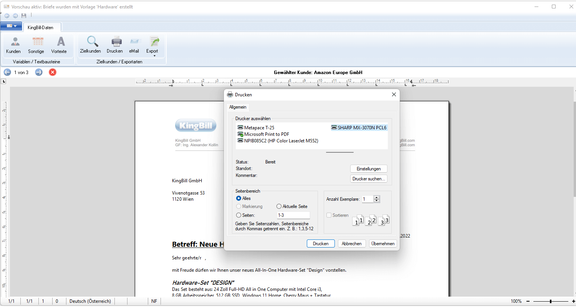Image resolution: width=576 pixels, height=307 pixels.
Task: Go to next letter with right arrow
Action: coord(39,72)
